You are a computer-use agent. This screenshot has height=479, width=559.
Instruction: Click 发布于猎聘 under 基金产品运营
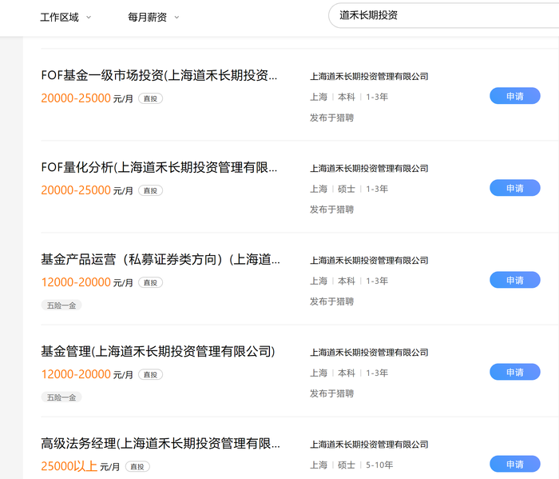pos(331,301)
